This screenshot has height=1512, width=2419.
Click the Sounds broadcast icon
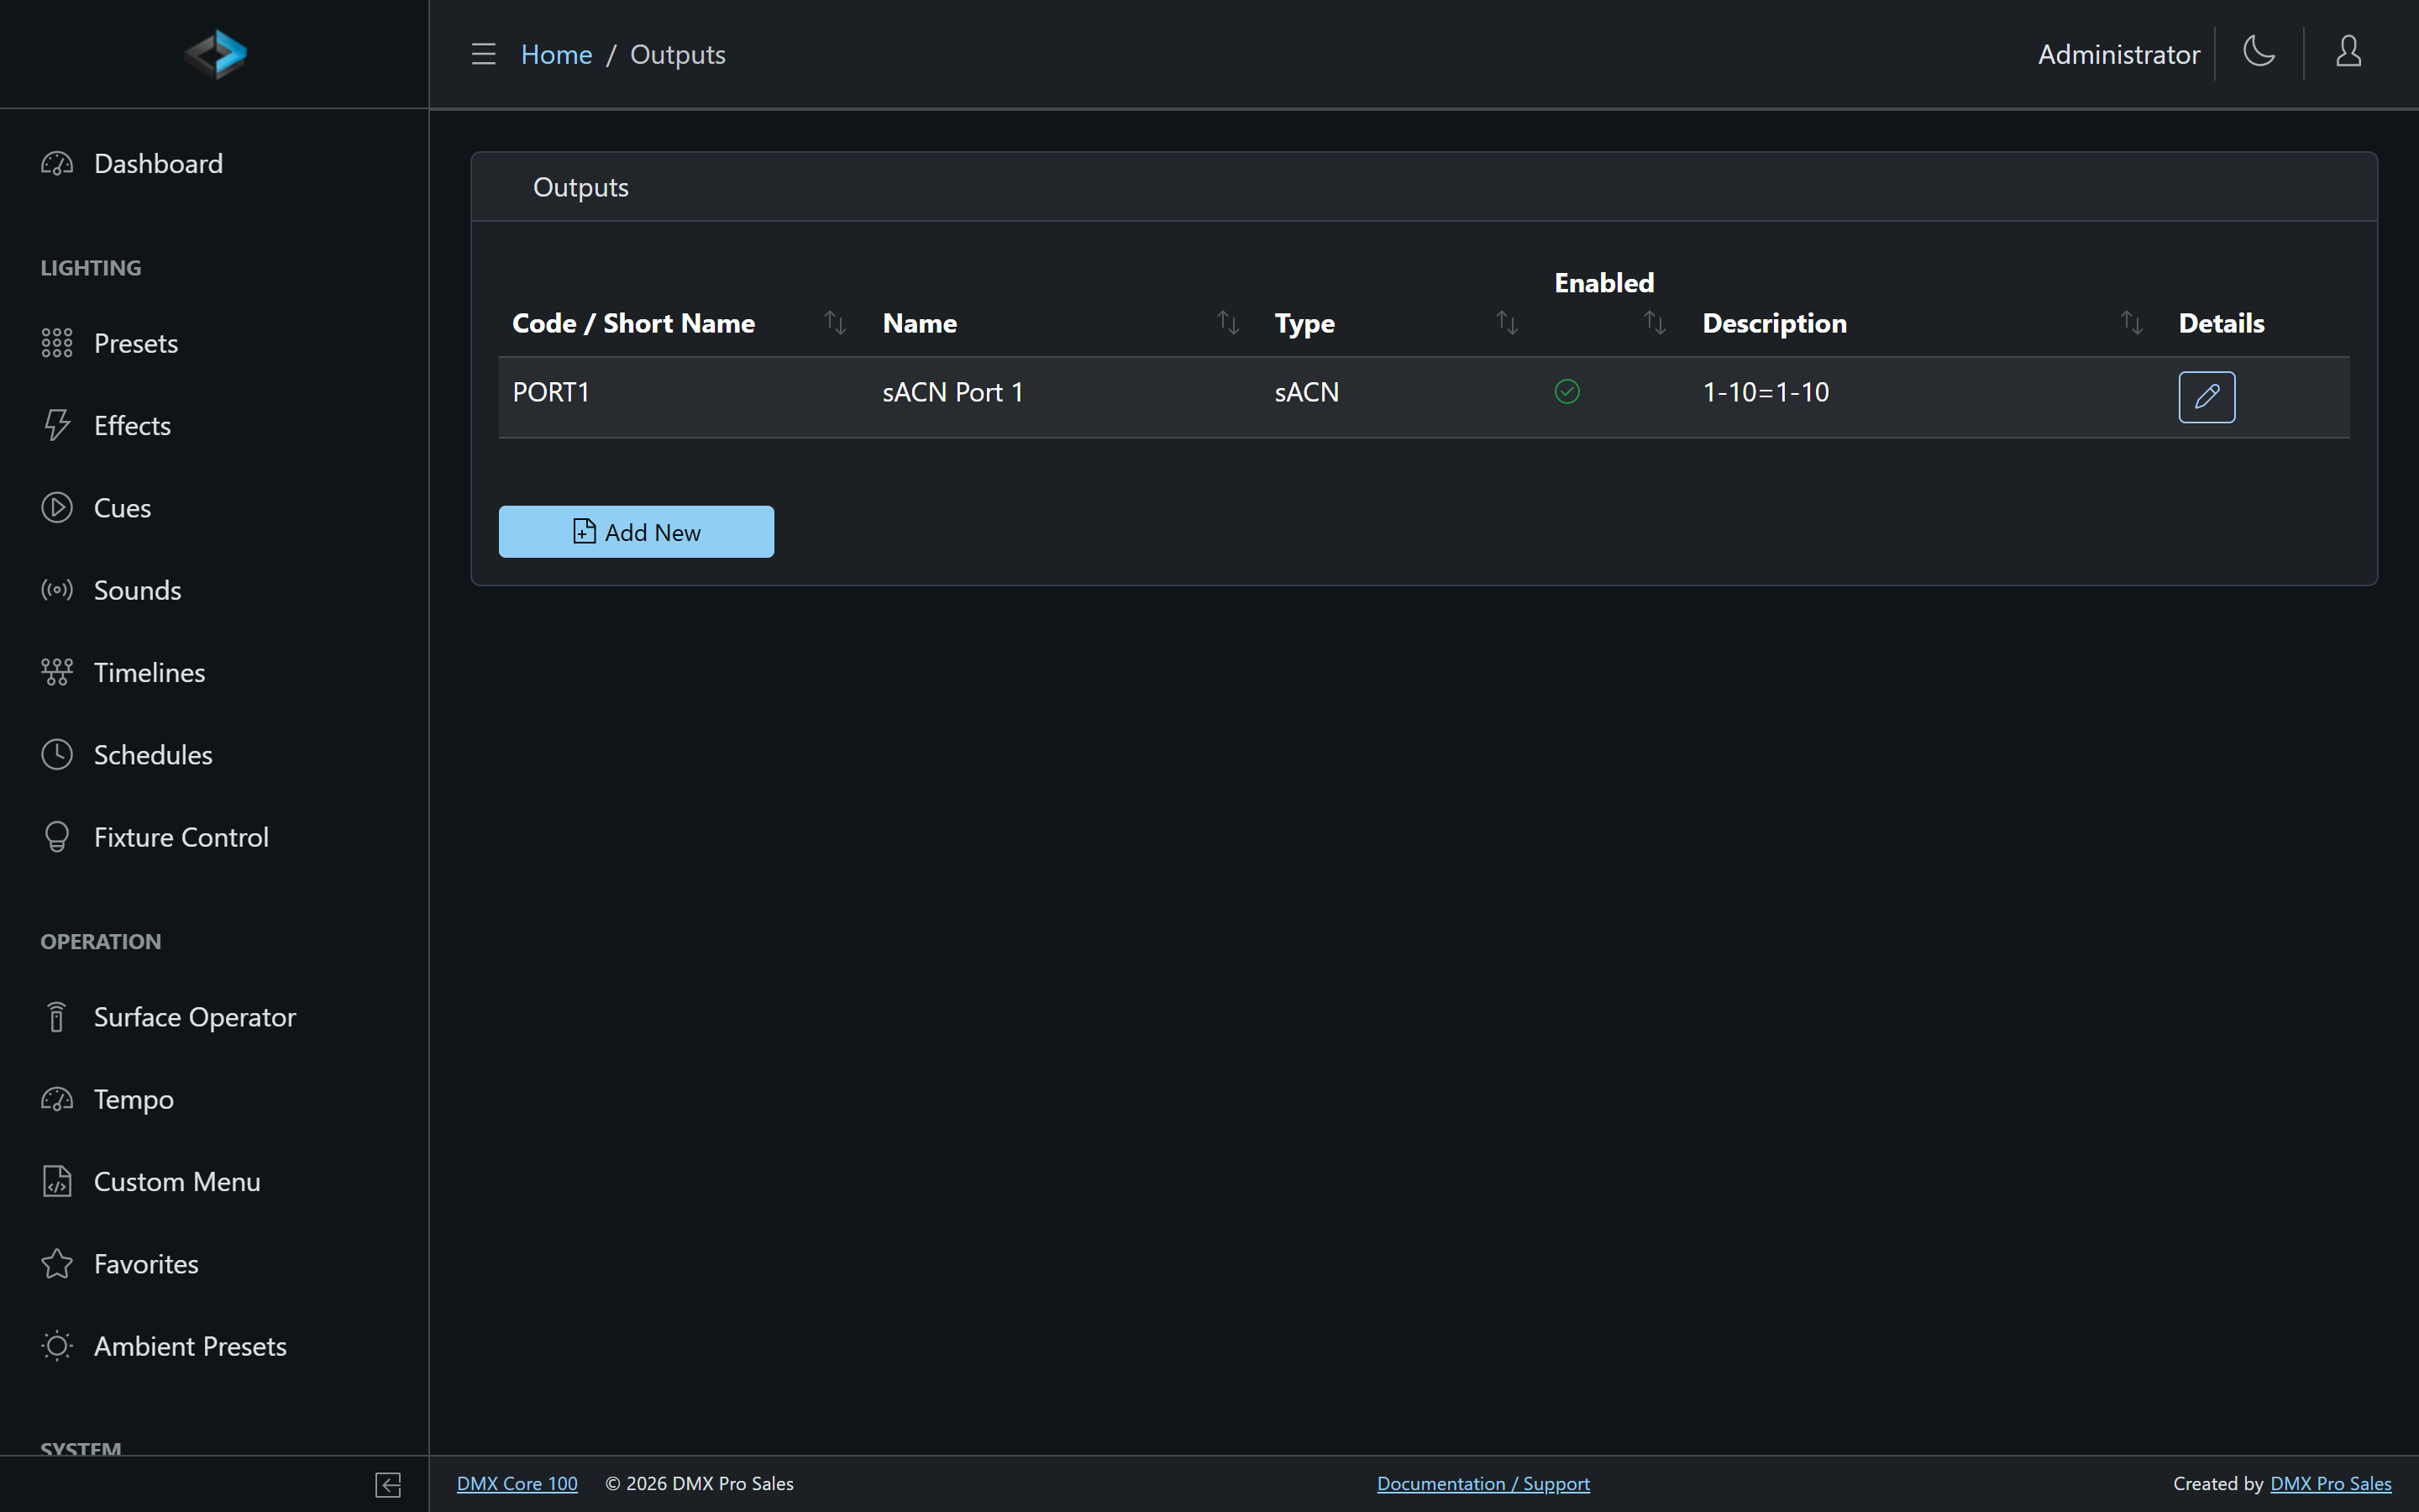pos(57,590)
